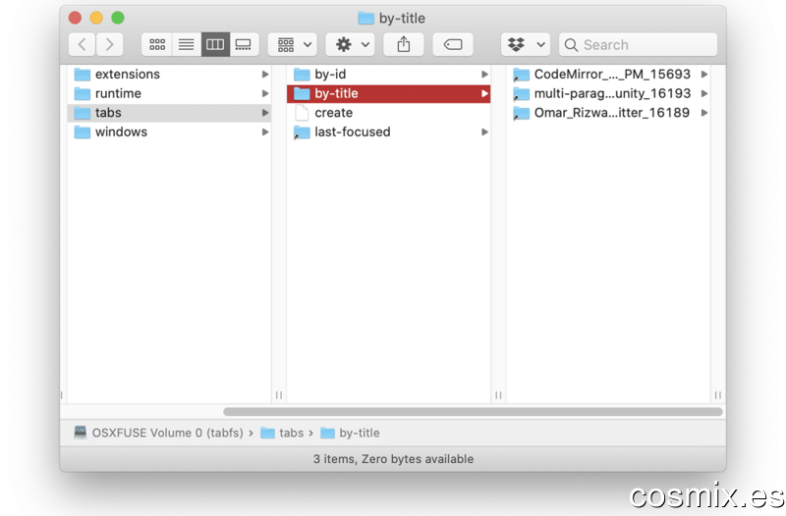Click the green zoom window button
786x516 pixels.
coord(118,18)
